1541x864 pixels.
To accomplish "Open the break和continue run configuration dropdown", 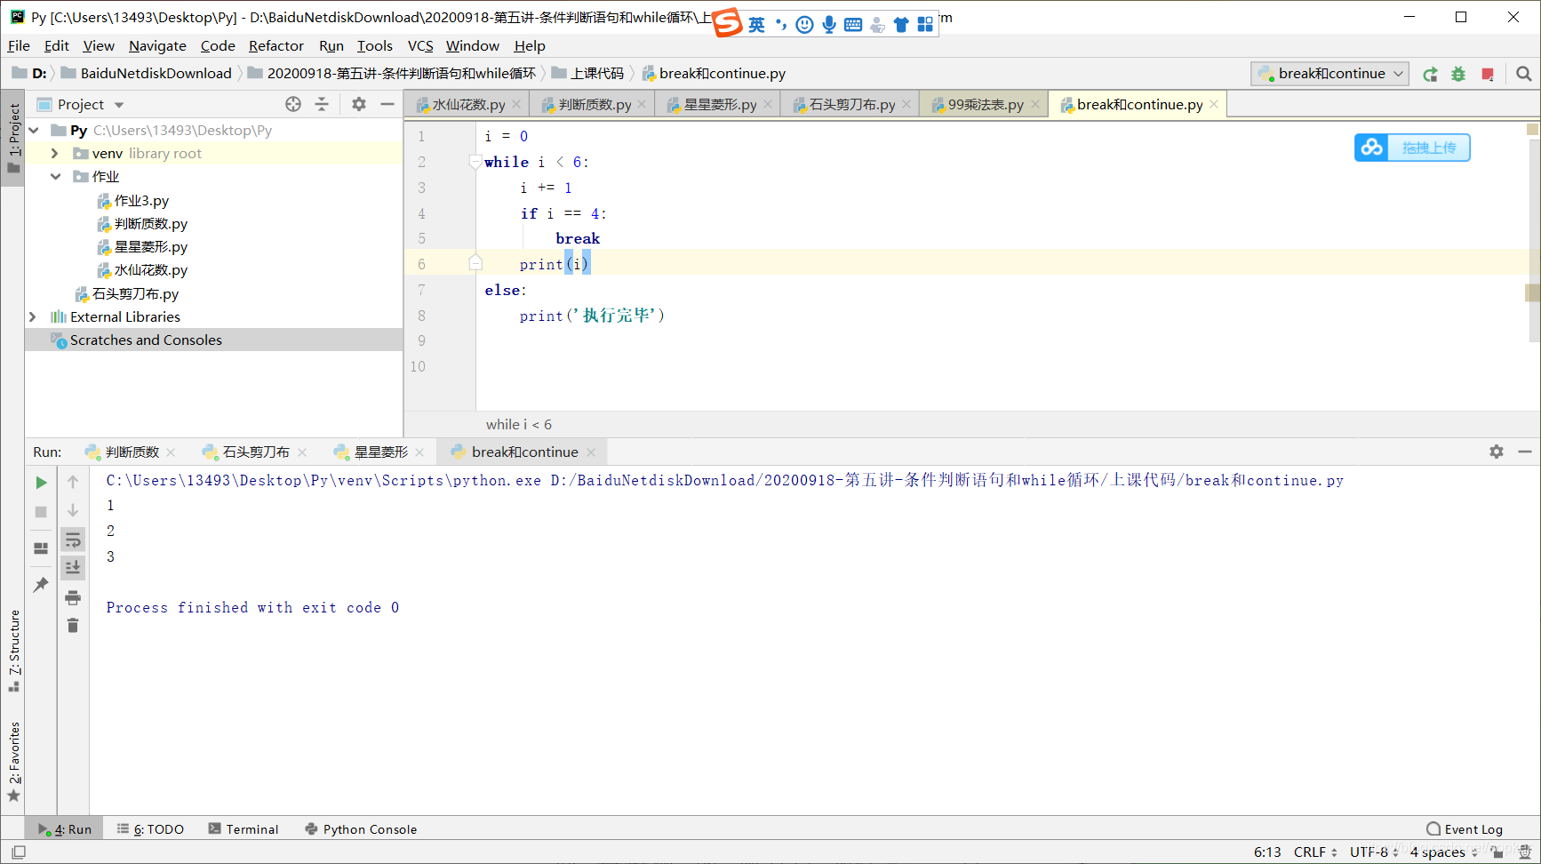I will pos(1330,74).
